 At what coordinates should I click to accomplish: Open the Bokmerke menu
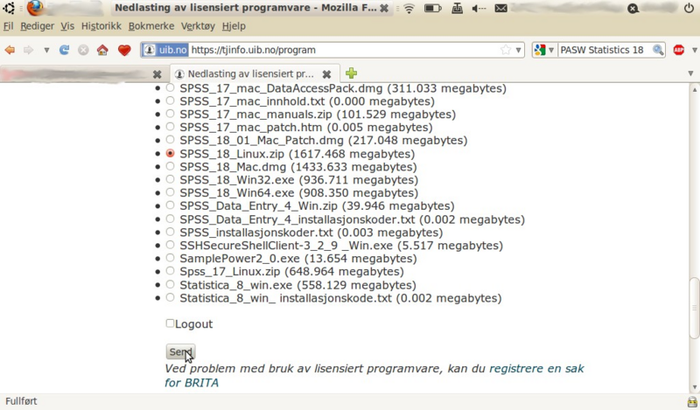[151, 26]
